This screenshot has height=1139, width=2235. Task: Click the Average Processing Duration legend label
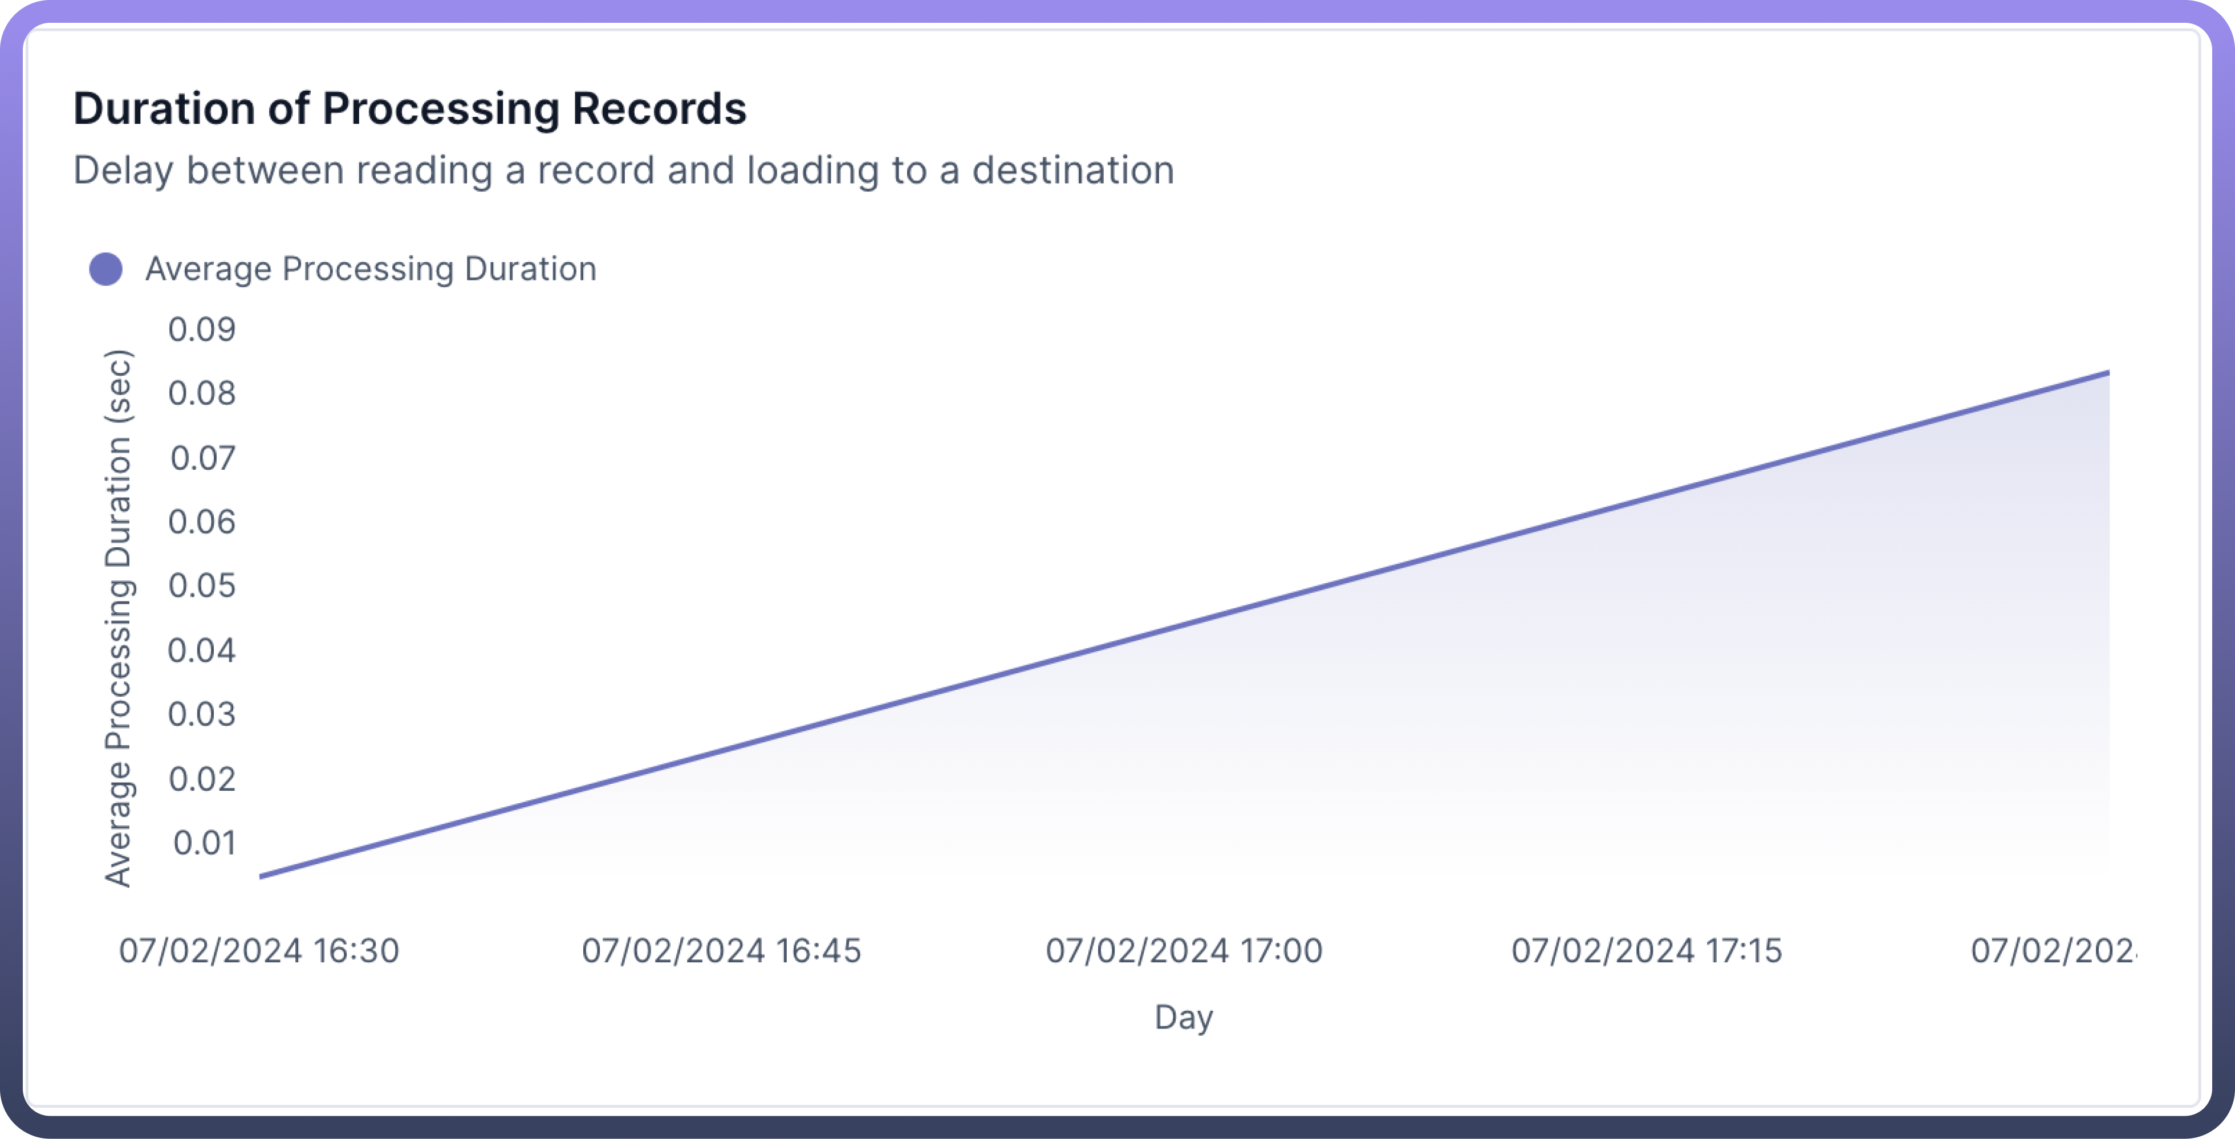[371, 269]
